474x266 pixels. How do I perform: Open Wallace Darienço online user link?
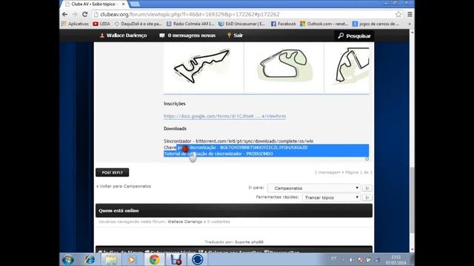click(x=184, y=222)
